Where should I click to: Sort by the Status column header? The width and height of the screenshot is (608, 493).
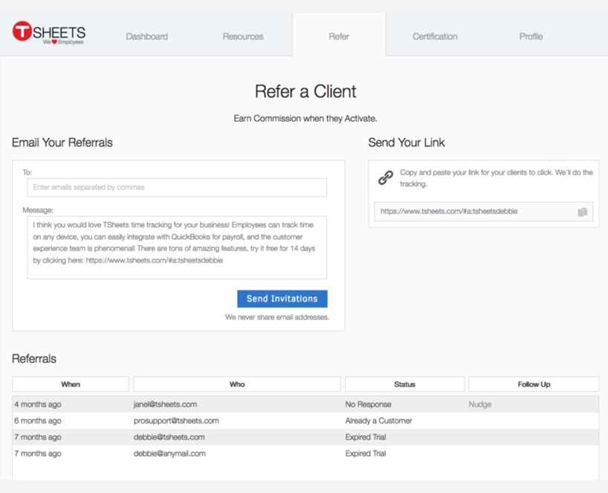[x=404, y=384]
